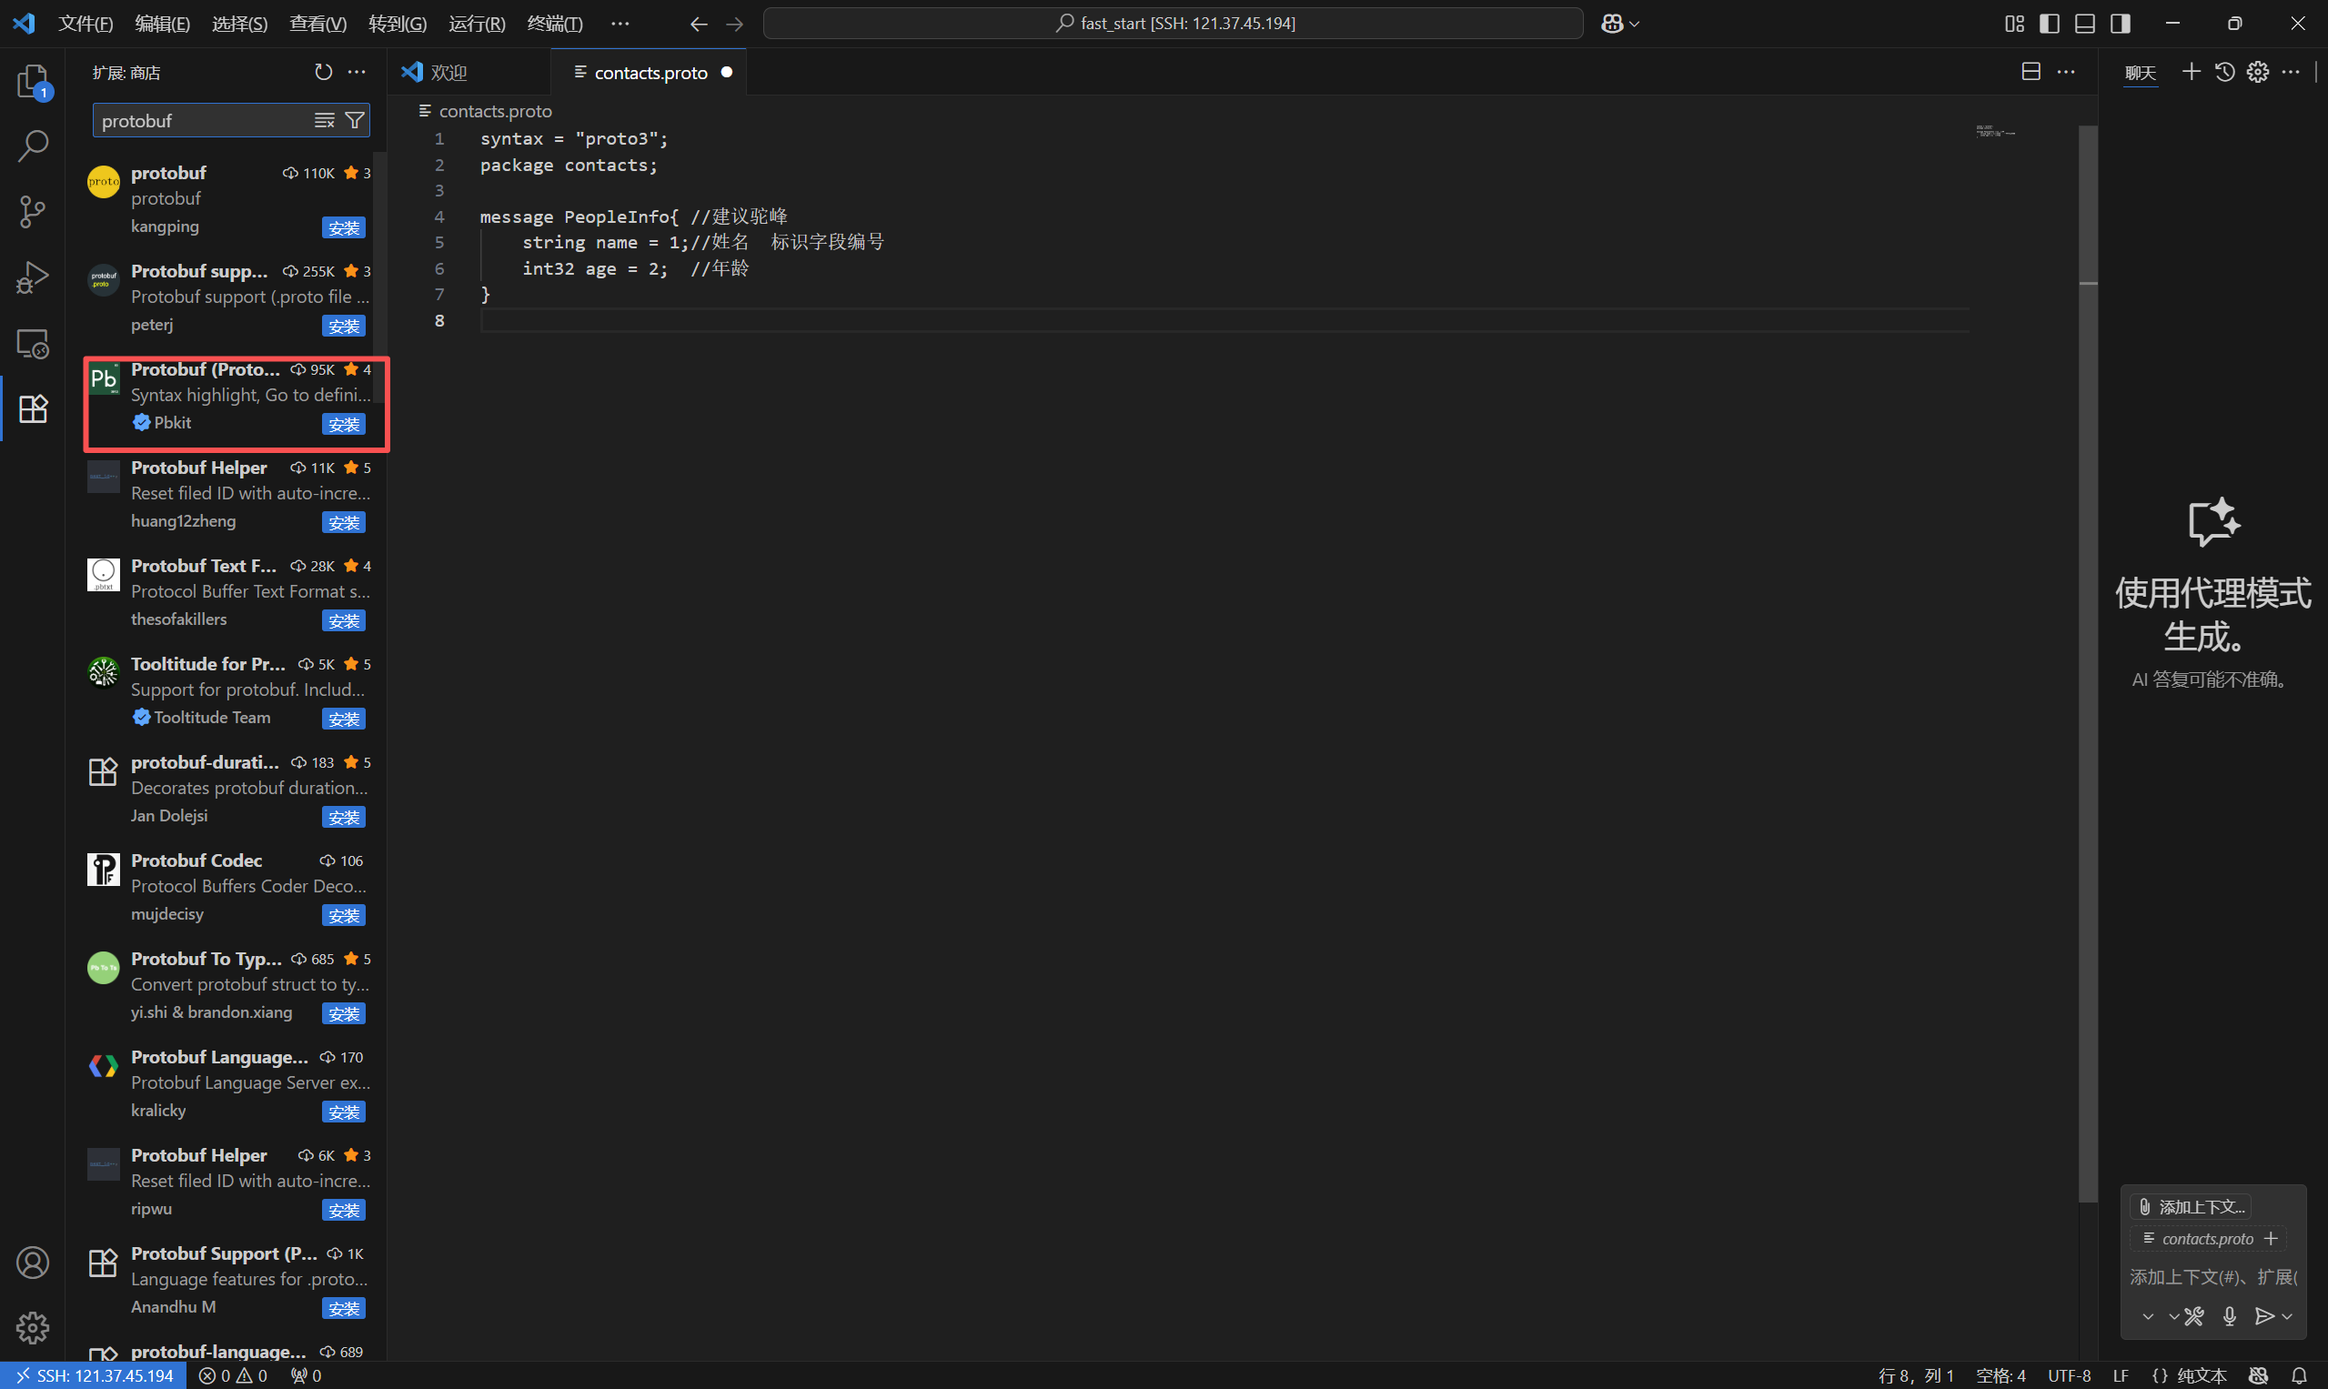
Task: Click the ports forwarded indicator in status bar
Action: (305, 1375)
